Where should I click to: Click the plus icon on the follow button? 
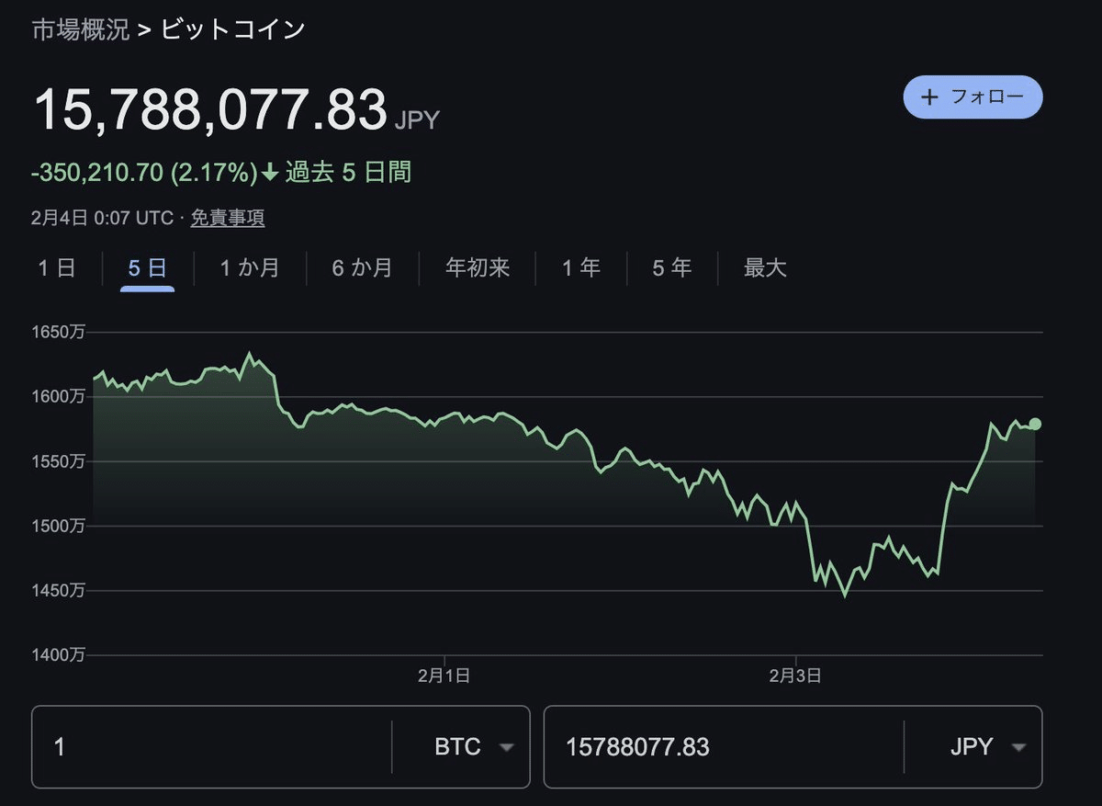click(928, 96)
